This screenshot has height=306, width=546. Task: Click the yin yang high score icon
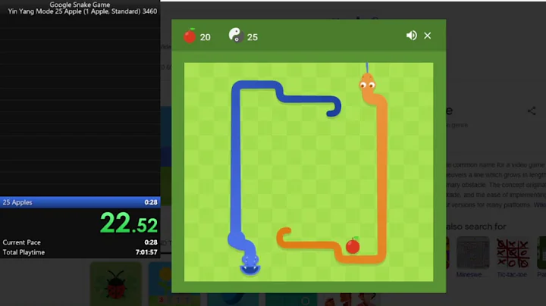(x=236, y=36)
